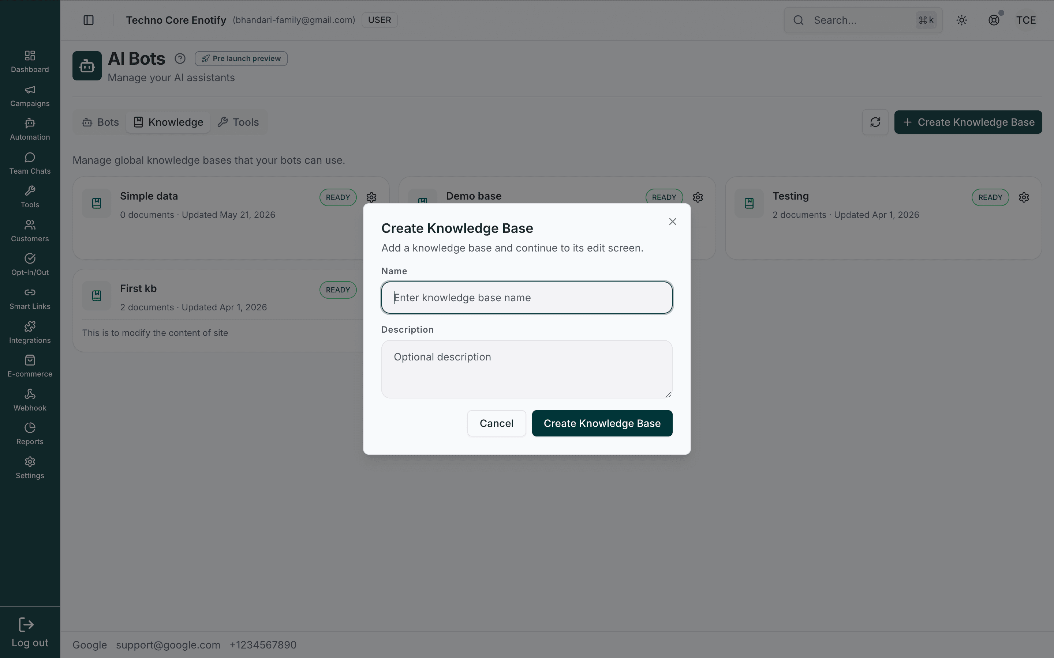Open Integrations in the sidebar
The width and height of the screenshot is (1054, 658).
tap(30, 333)
